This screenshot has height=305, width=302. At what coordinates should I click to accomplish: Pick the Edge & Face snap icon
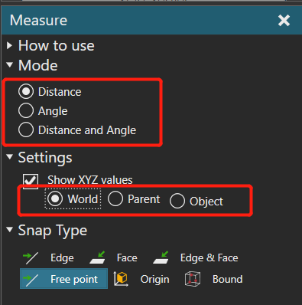[x=161, y=257]
